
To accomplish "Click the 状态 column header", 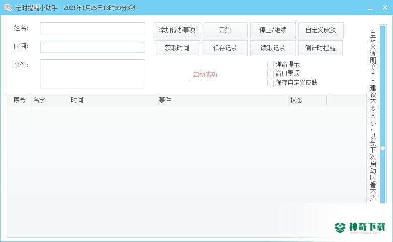I will tap(308, 100).
